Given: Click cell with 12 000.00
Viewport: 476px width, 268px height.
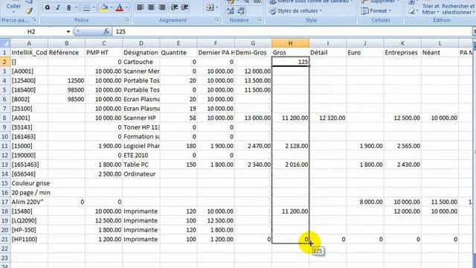Looking at the screenshot, I should [253, 71].
